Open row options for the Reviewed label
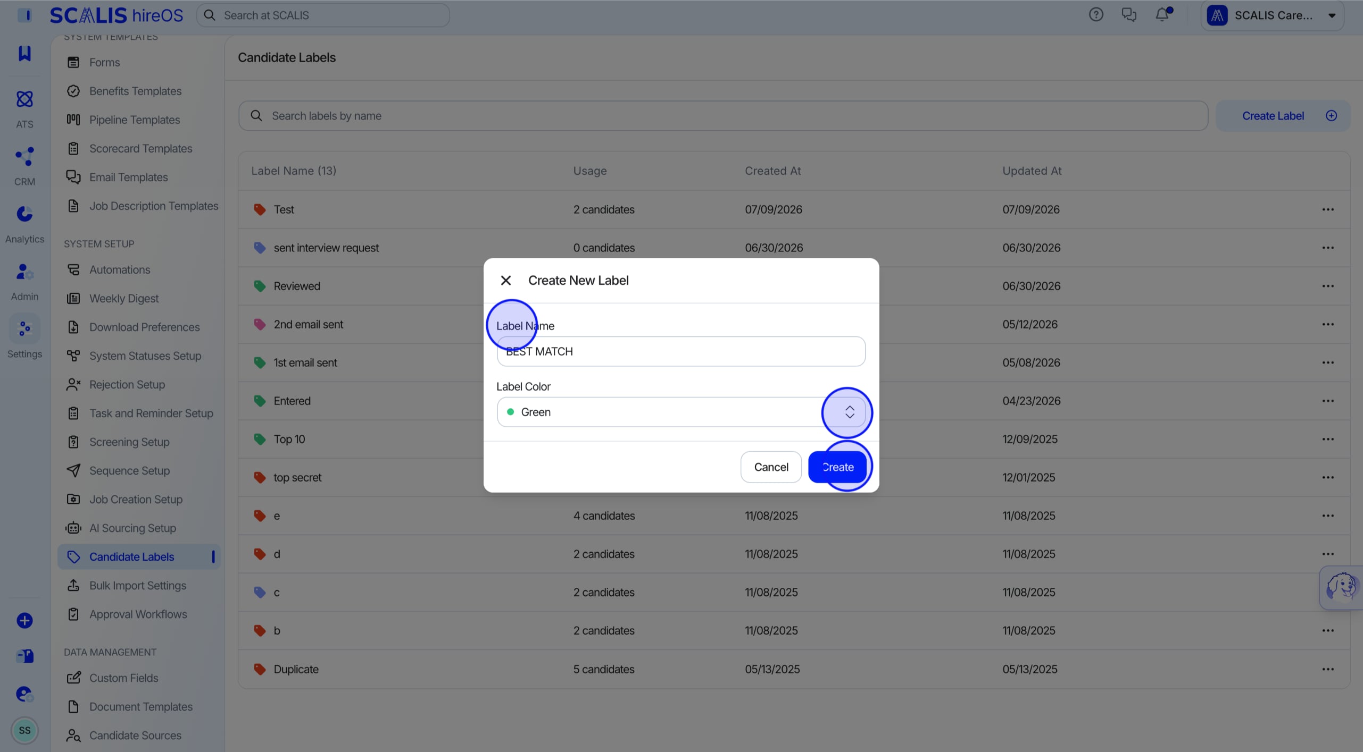The width and height of the screenshot is (1363, 752). pyautogui.click(x=1328, y=286)
